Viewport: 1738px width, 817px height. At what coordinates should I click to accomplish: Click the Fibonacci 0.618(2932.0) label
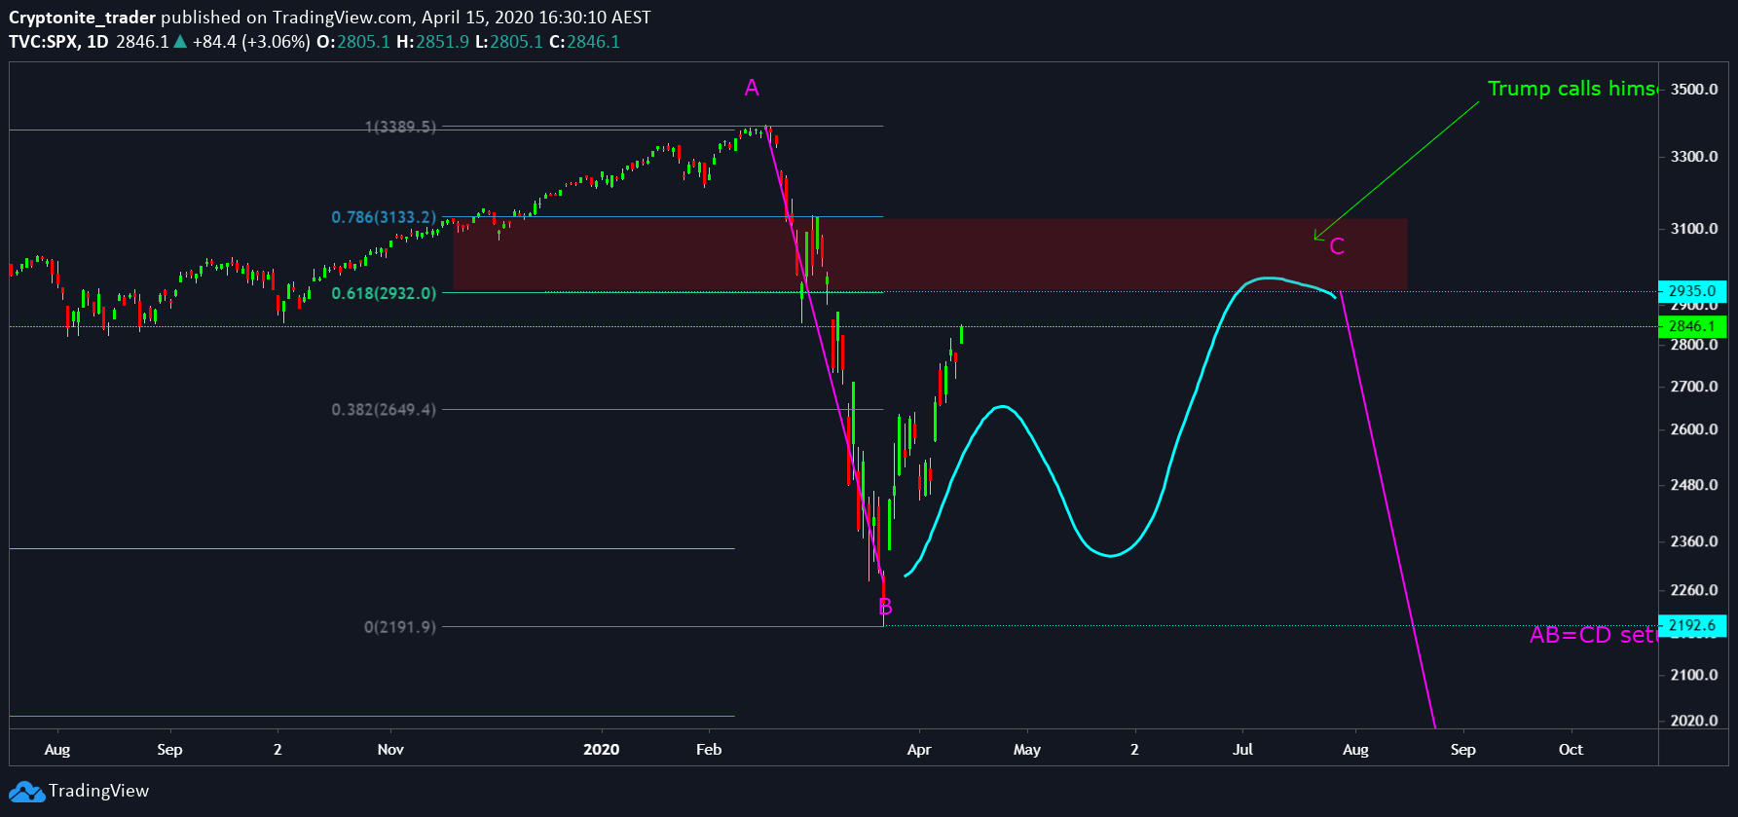point(384,293)
